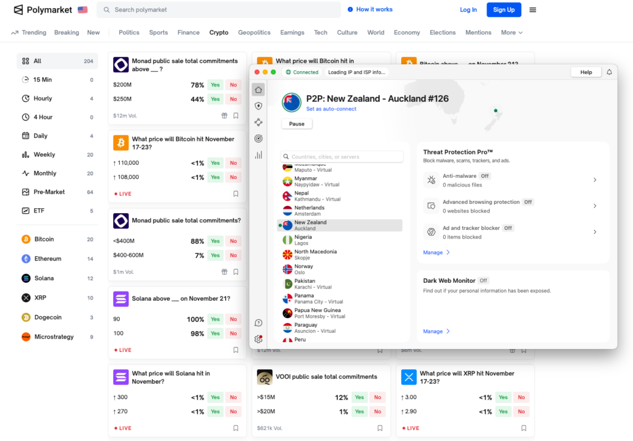The image size is (633, 441).
Task: Bookmark the Bitcoin November 17-23 market
Action: tap(236, 194)
